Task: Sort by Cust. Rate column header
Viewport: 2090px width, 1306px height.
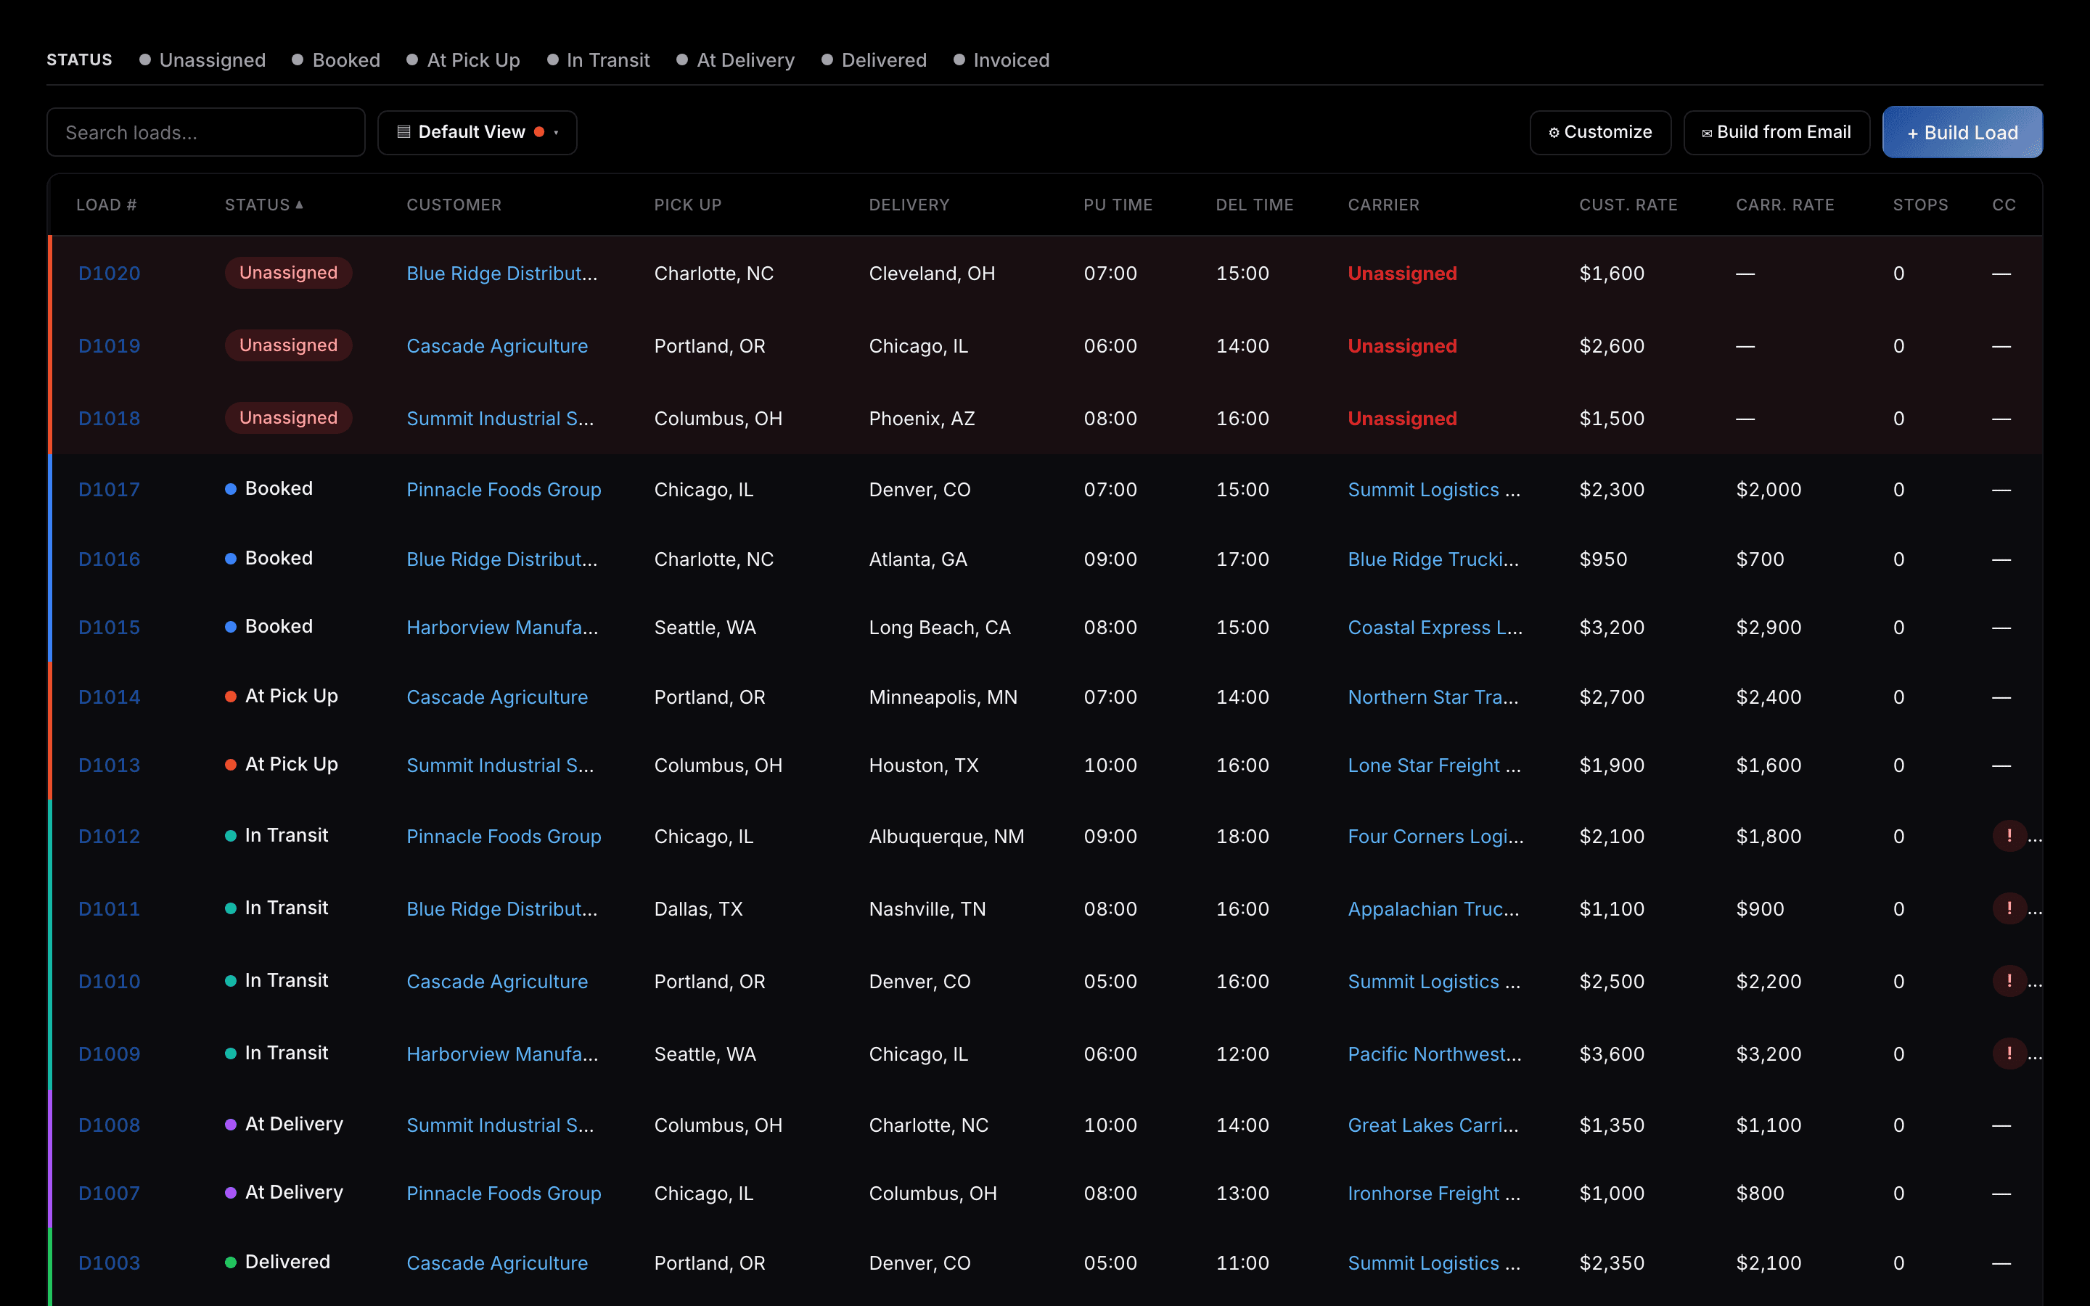Action: [x=1628, y=205]
